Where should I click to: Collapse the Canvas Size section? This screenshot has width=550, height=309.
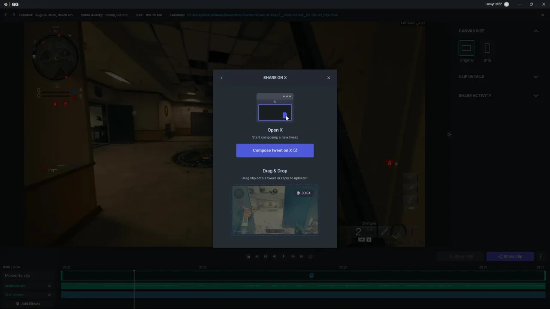tap(536, 31)
